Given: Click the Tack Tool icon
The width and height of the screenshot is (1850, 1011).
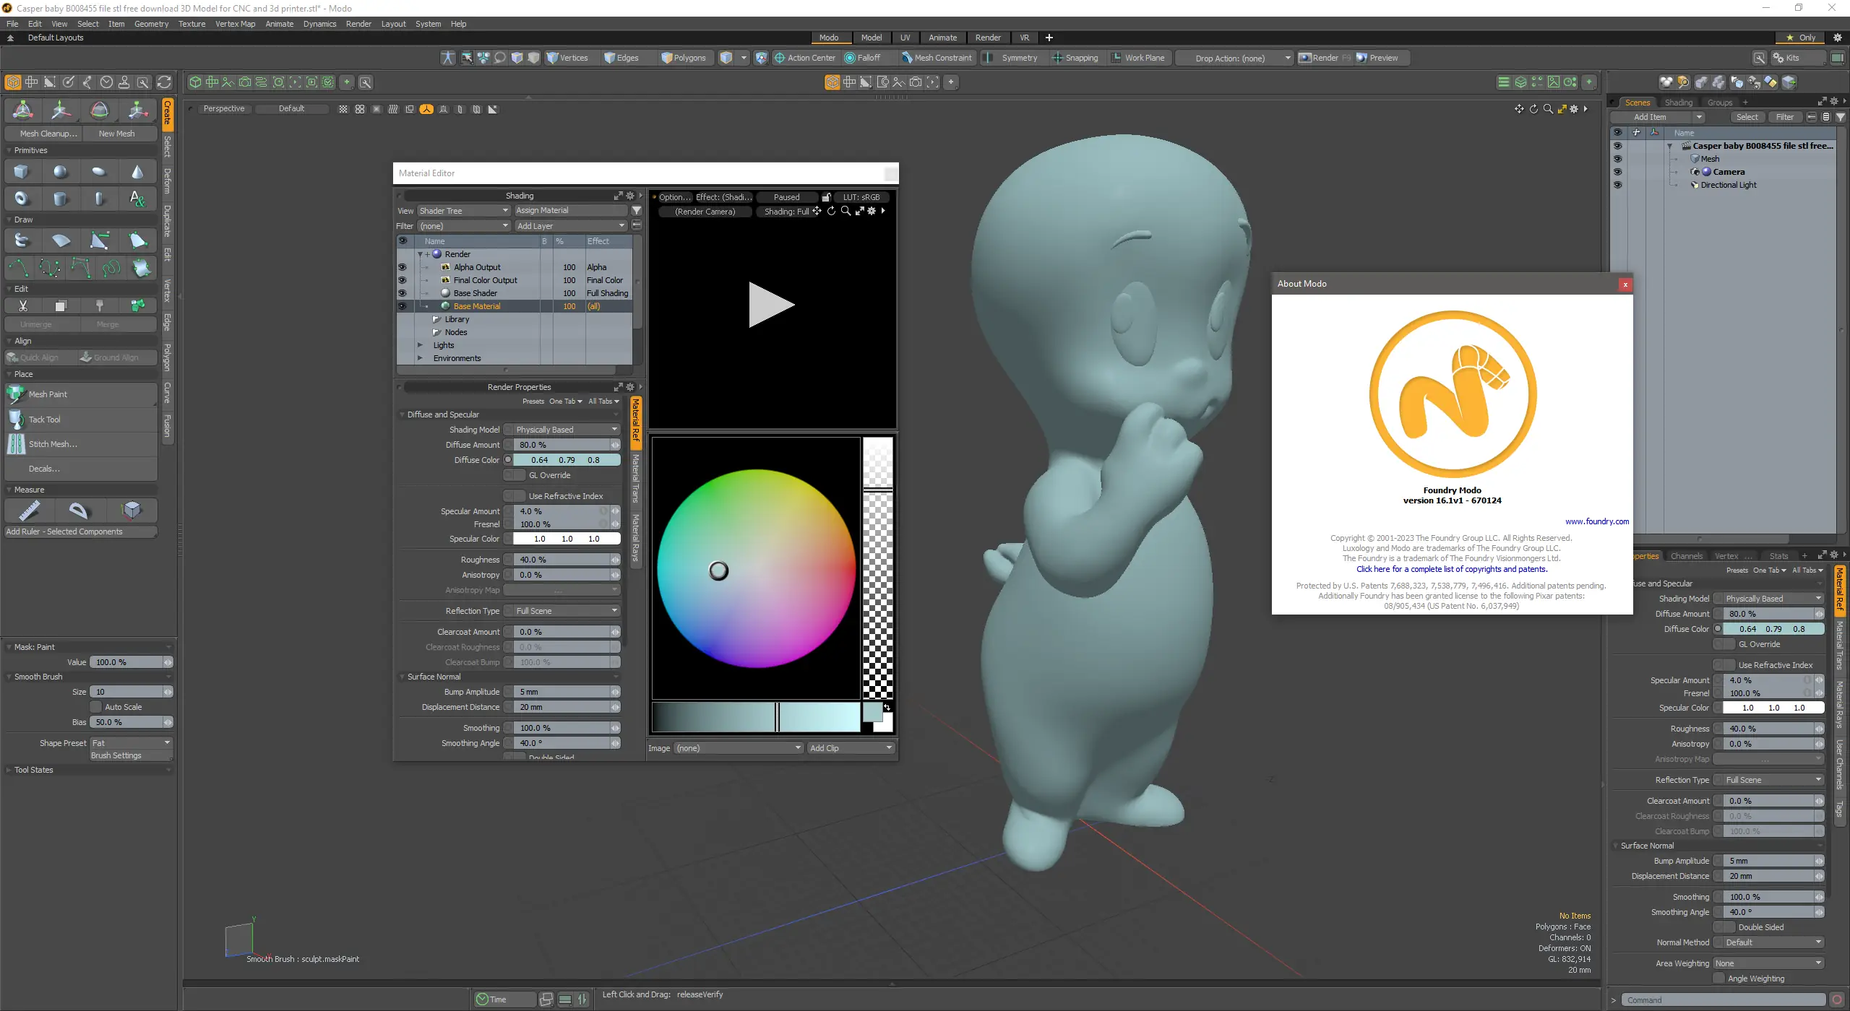Looking at the screenshot, I should coord(17,420).
